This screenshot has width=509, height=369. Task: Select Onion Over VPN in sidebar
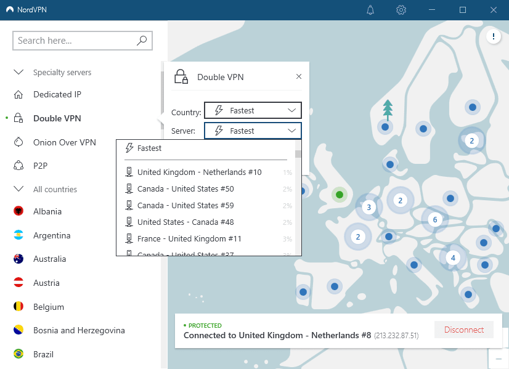(x=65, y=142)
